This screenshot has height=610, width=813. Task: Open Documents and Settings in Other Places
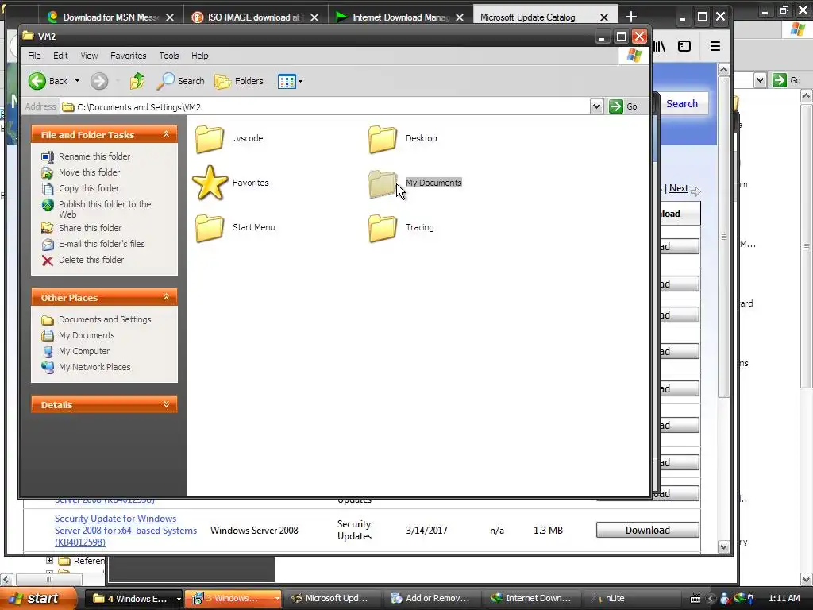click(105, 319)
